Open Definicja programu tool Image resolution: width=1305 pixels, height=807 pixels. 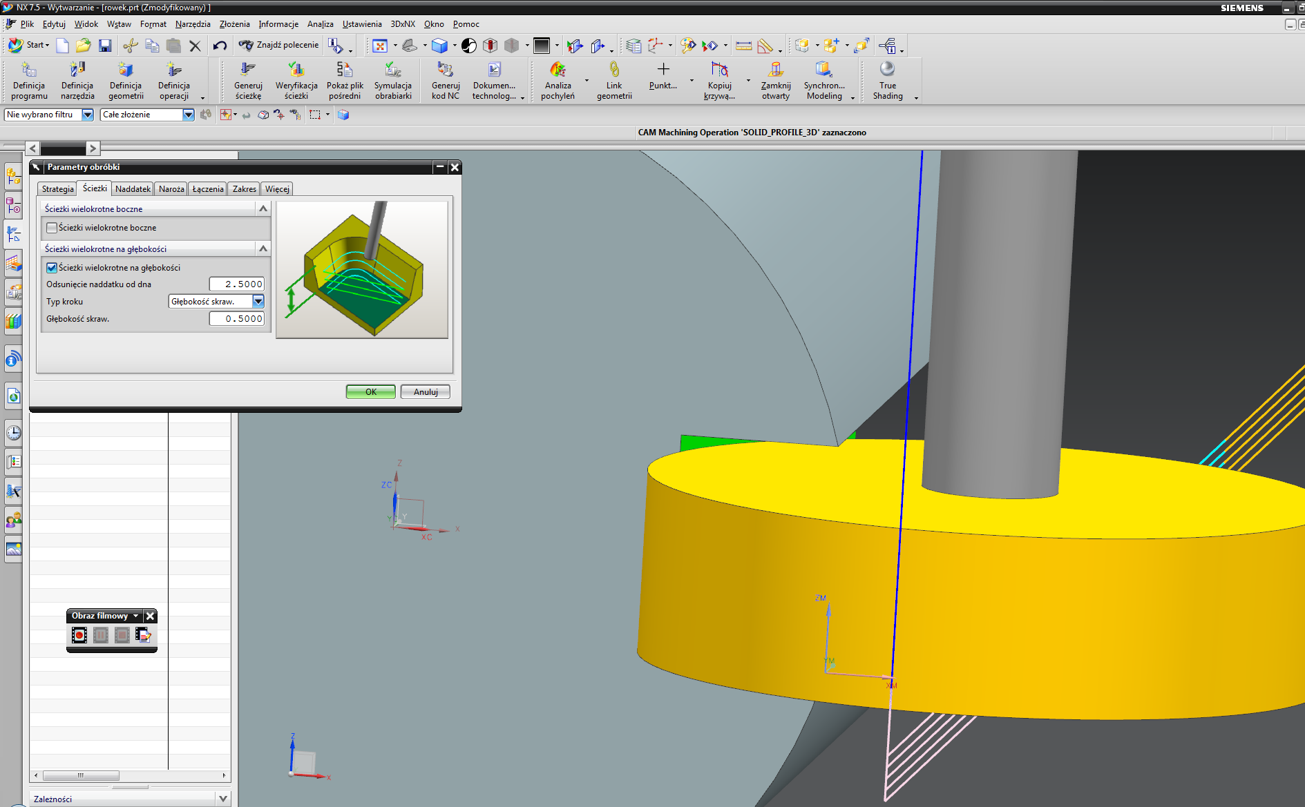(29, 80)
